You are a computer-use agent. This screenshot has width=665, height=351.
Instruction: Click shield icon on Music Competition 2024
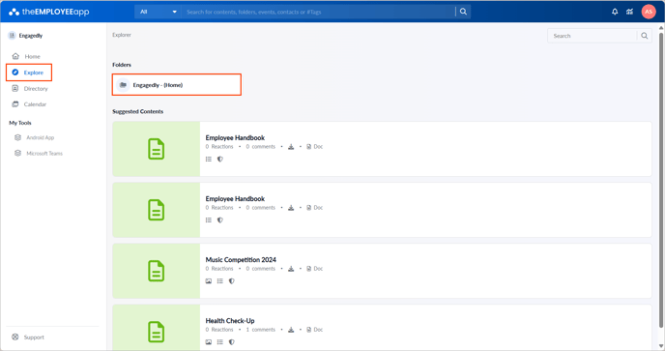[232, 281]
